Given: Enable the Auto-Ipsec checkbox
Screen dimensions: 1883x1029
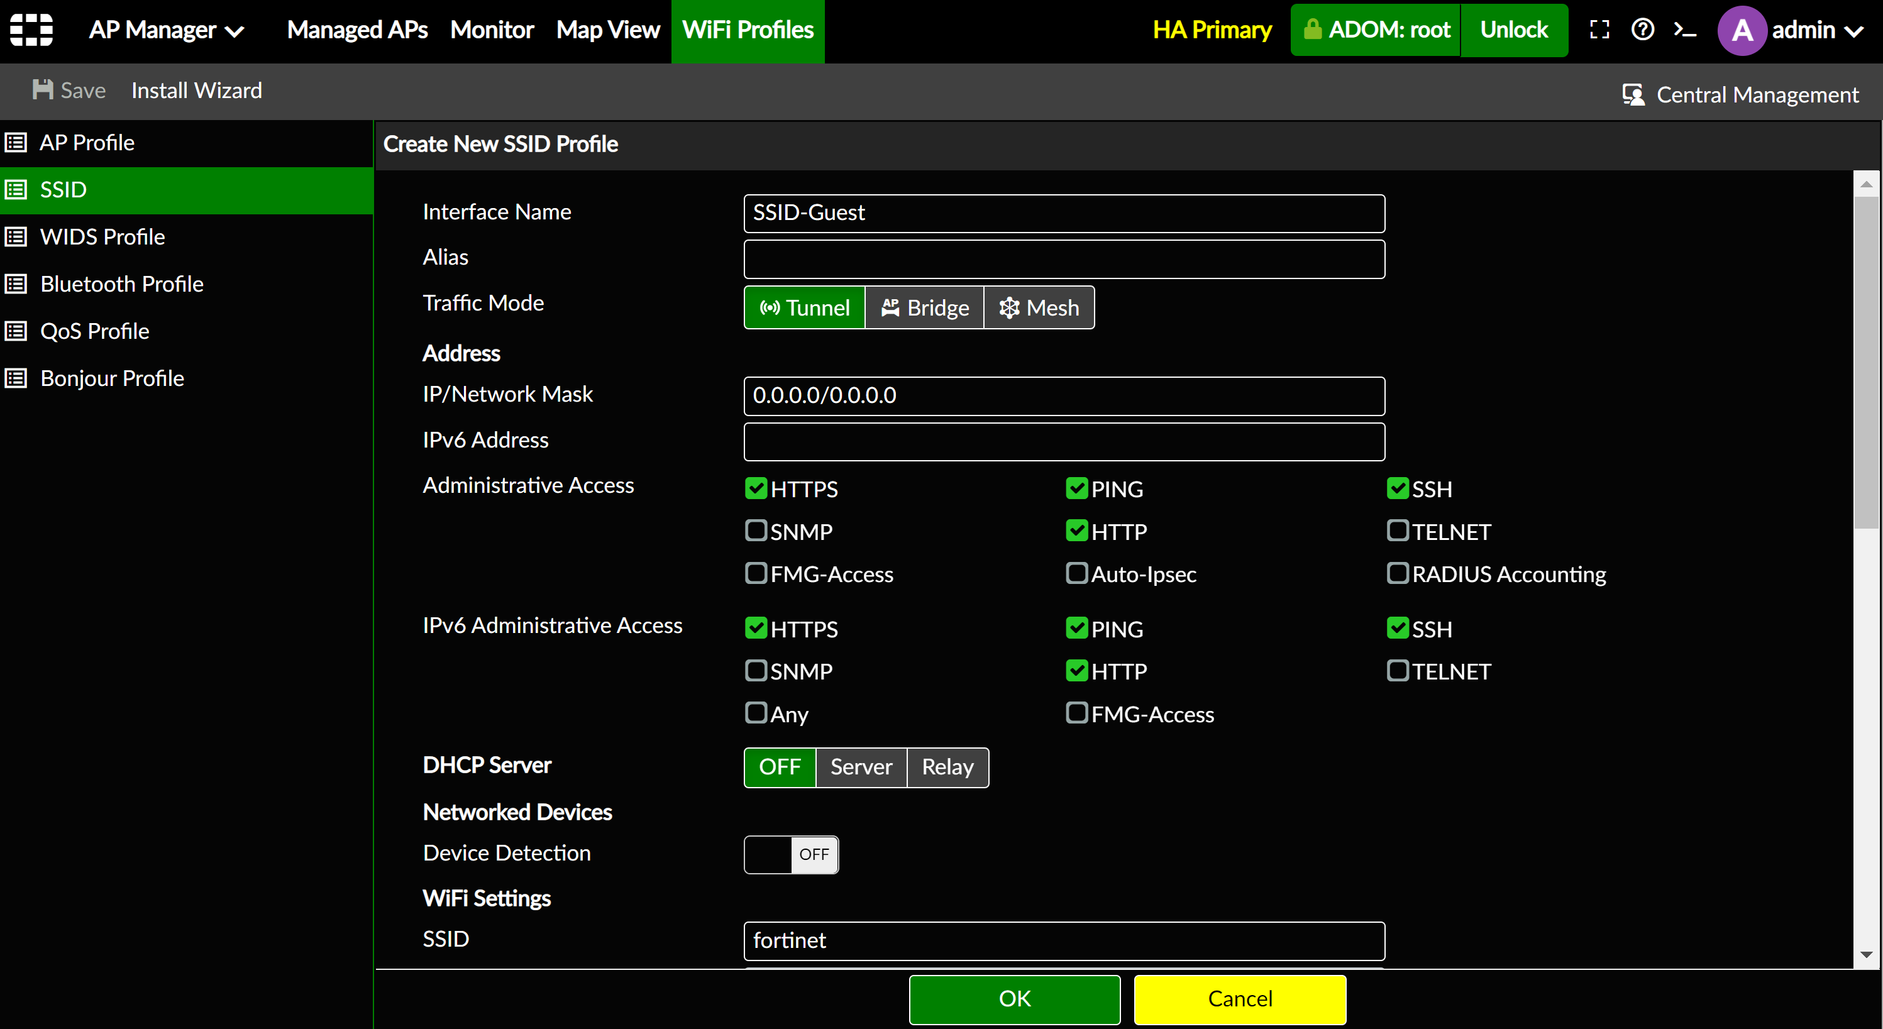Looking at the screenshot, I should 1077,573.
